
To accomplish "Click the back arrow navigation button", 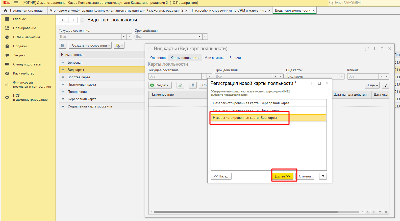I will point(64,20).
